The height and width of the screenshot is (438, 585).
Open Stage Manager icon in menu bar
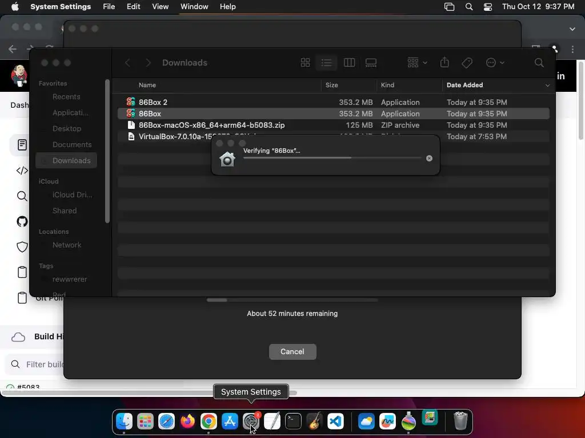[449, 7]
